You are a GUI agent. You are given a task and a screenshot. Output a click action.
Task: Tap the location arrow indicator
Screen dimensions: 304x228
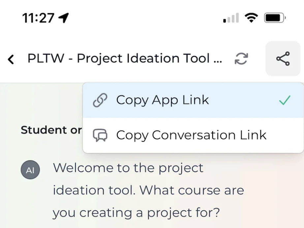pyautogui.click(x=64, y=18)
